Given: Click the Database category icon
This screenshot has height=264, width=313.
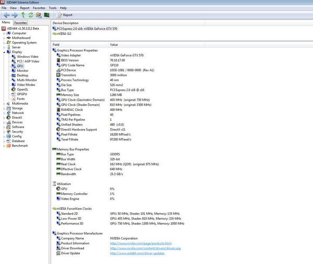Looking at the screenshot, I should click(x=9, y=141).
